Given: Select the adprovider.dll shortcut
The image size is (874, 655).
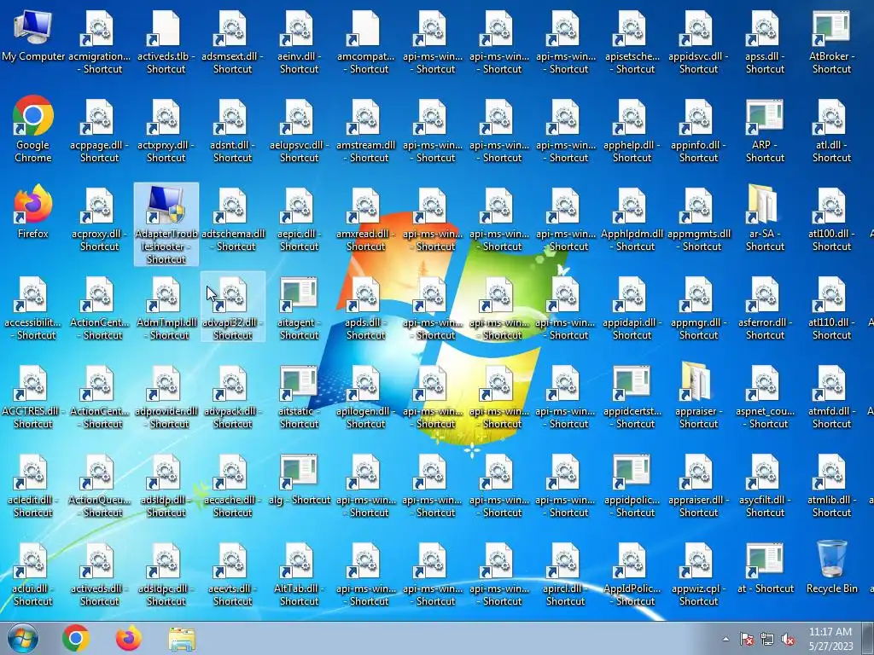Looking at the screenshot, I should point(166,396).
